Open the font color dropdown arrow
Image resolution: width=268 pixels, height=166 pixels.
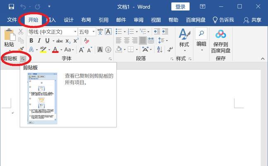[x=61, y=50]
